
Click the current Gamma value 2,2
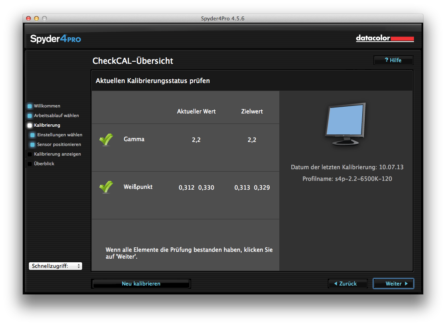196,140
